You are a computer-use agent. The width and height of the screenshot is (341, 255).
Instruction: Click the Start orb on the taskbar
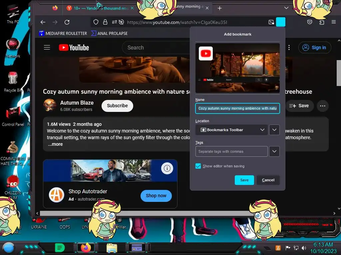[8, 248]
